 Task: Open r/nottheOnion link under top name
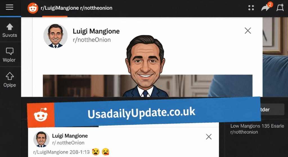[x=92, y=40]
